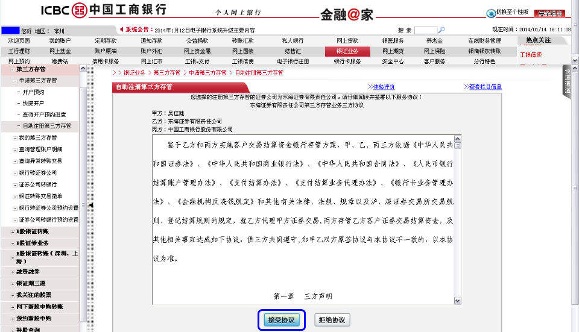Click the agreement text scroll-down arrow
Viewport: 579px width, 332px height.
click(x=458, y=301)
